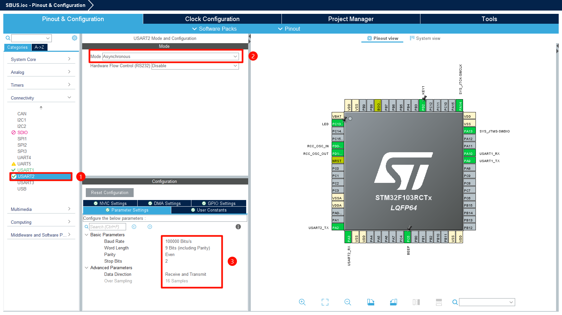Open the Hardware Flow Control dropdown
Viewport: 562px width, 315px height.
[195, 66]
